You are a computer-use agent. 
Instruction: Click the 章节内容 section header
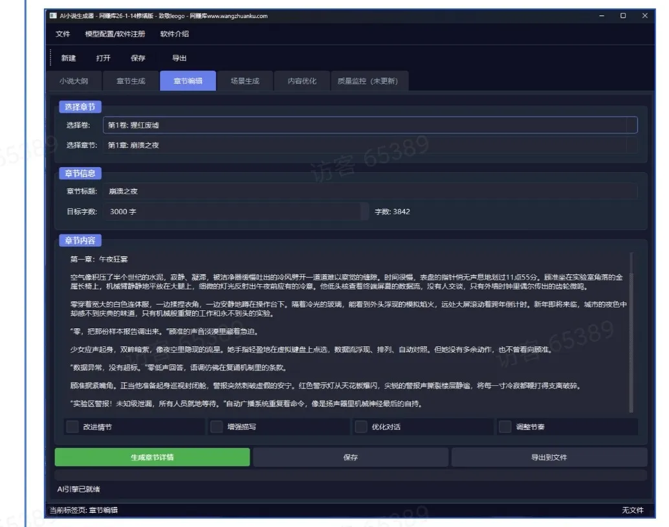pyautogui.click(x=80, y=240)
